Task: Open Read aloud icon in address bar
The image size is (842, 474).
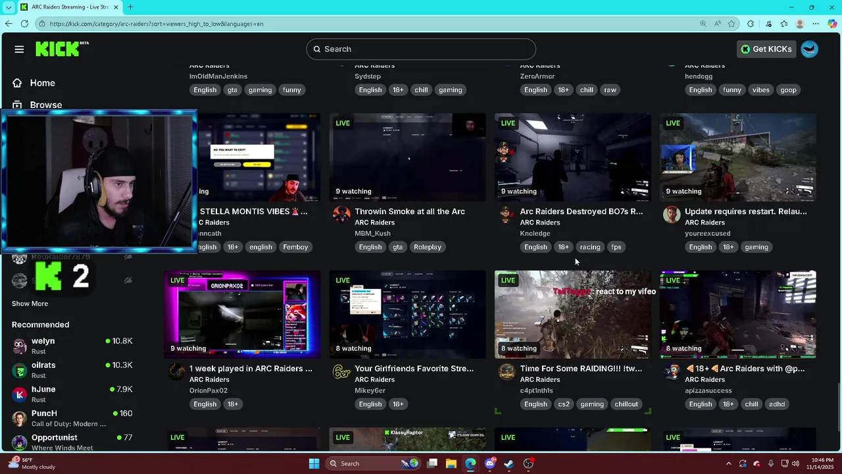Action: pos(717,24)
